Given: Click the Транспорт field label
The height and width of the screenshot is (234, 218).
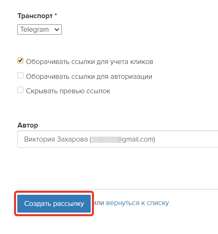Looking at the screenshot, I should (x=35, y=16).
